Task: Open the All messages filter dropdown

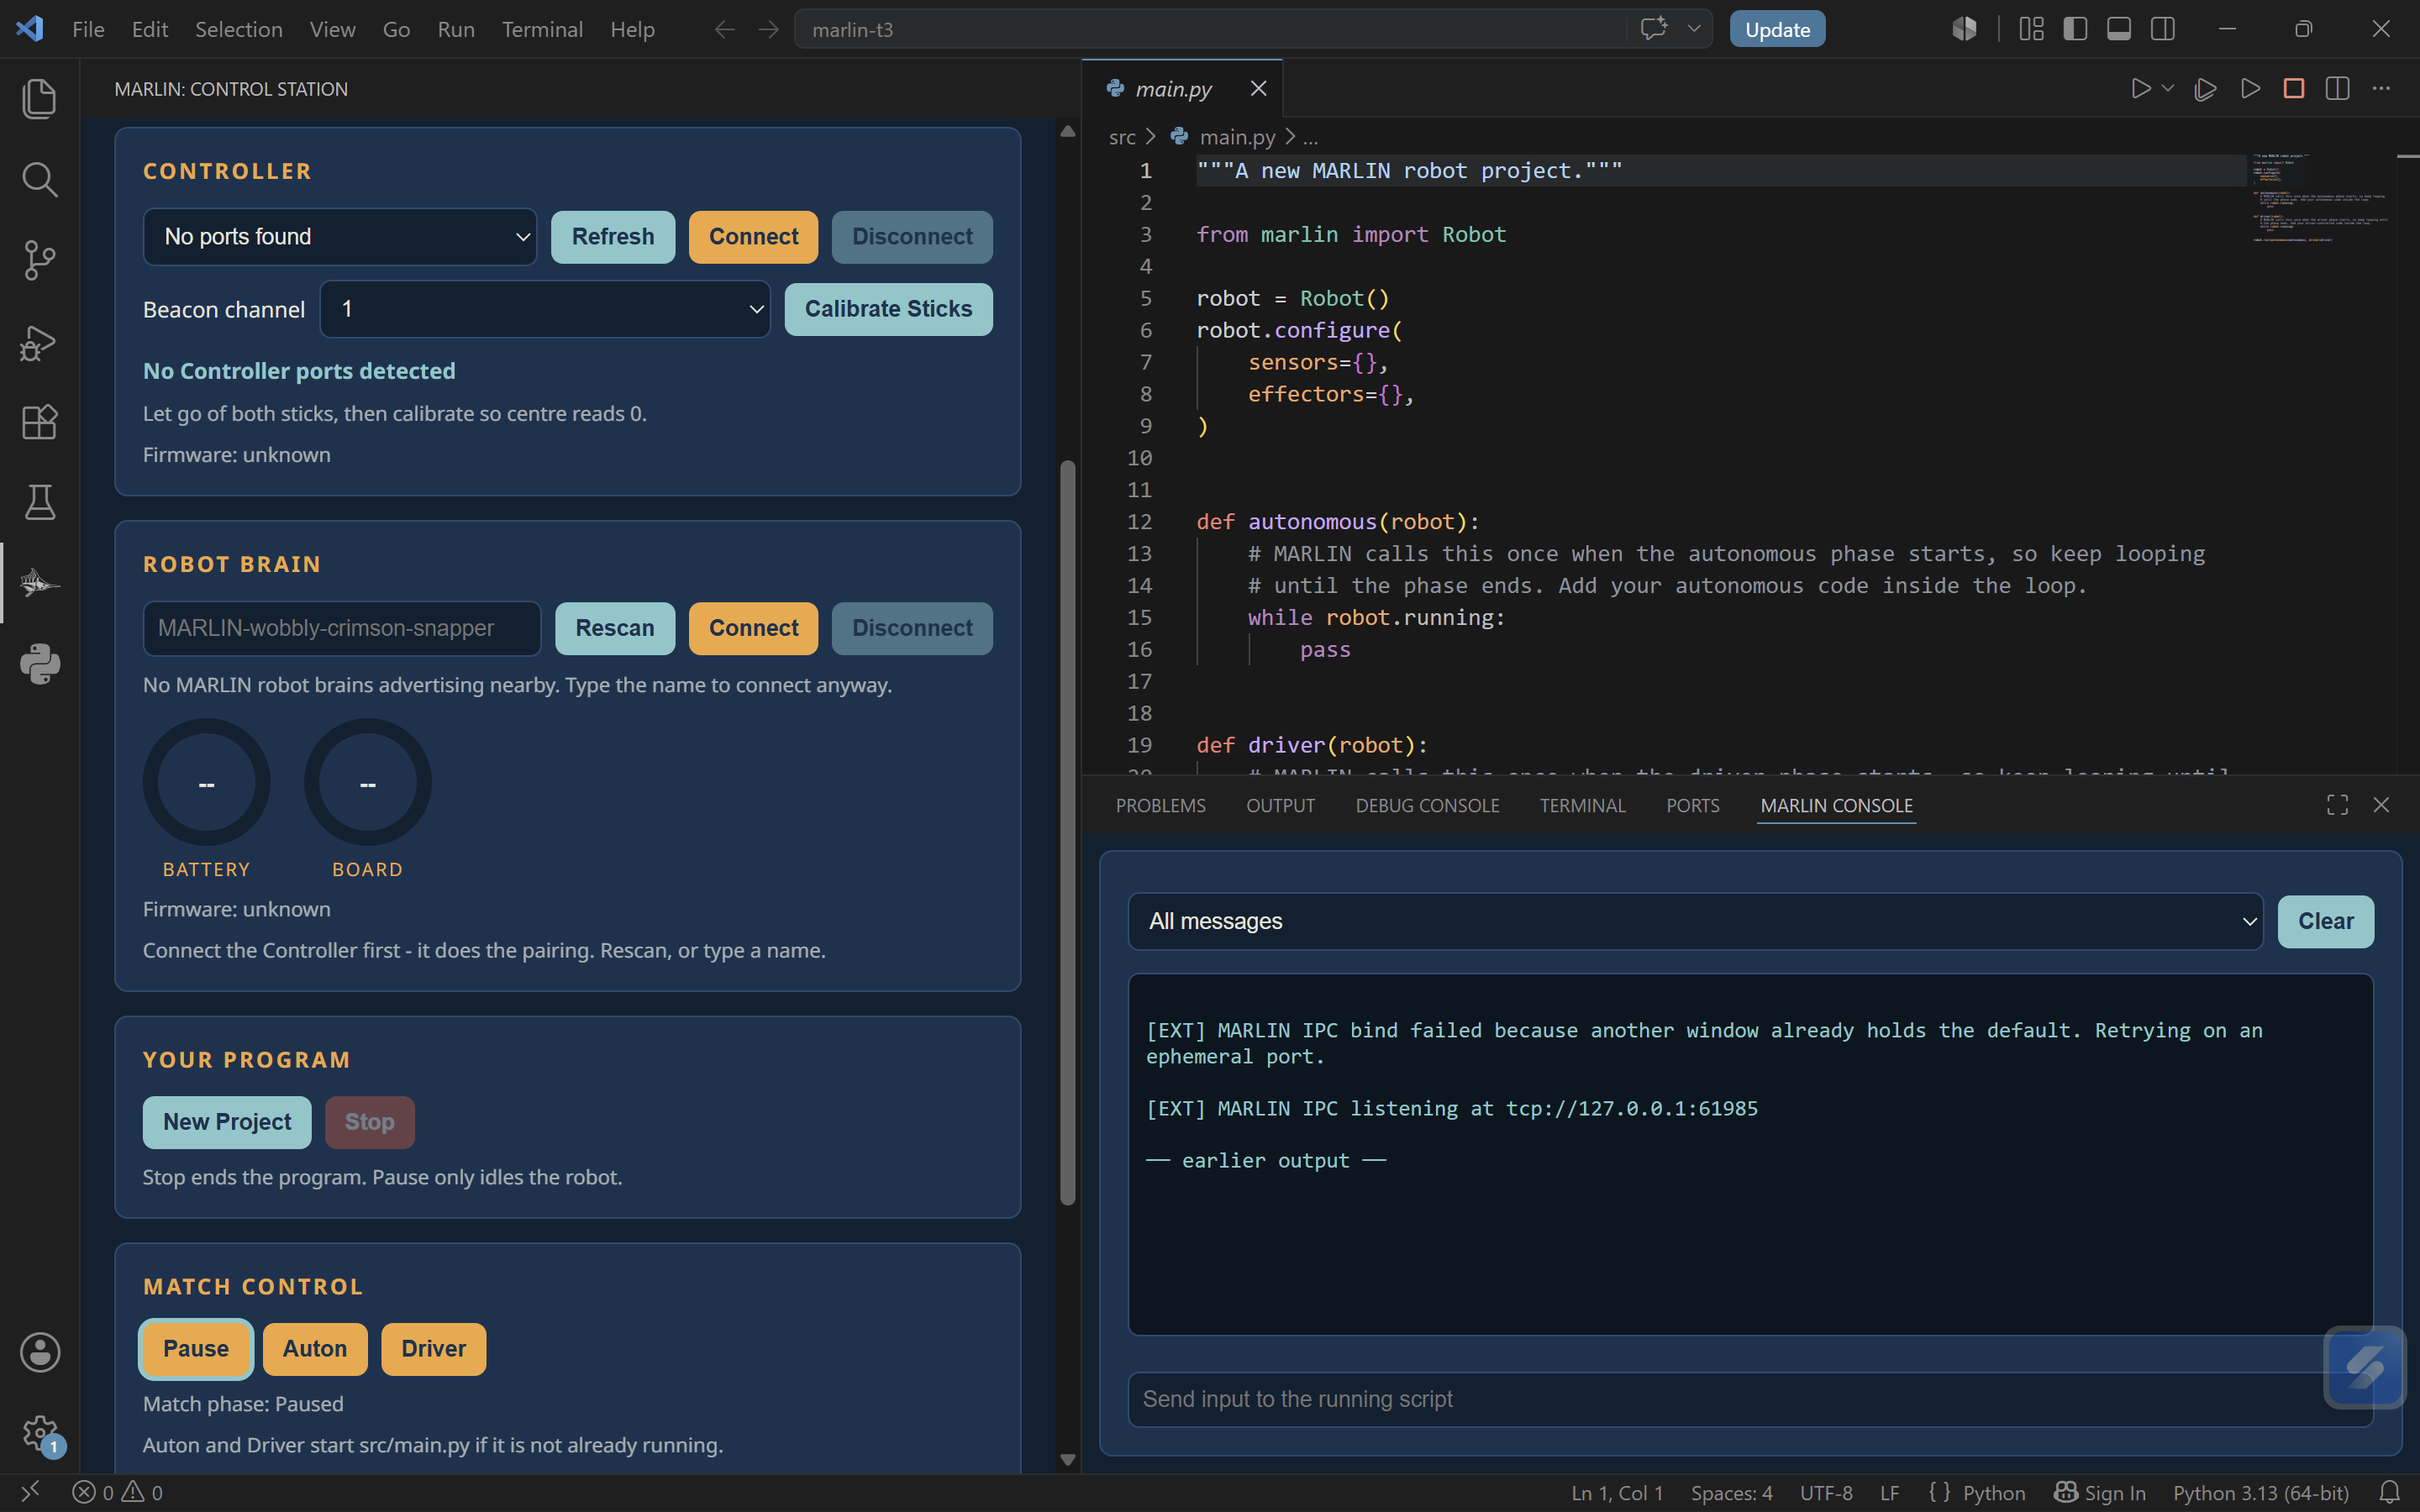Action: [x=1695, y=921]
